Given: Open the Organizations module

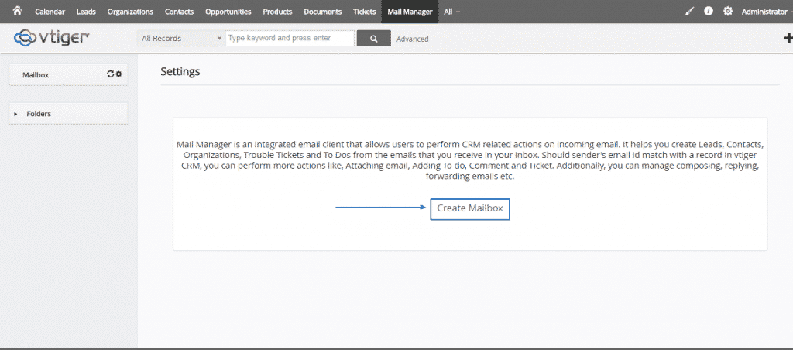Looking at the screenshot, I should pyautogui.click(x=130, y=12).
